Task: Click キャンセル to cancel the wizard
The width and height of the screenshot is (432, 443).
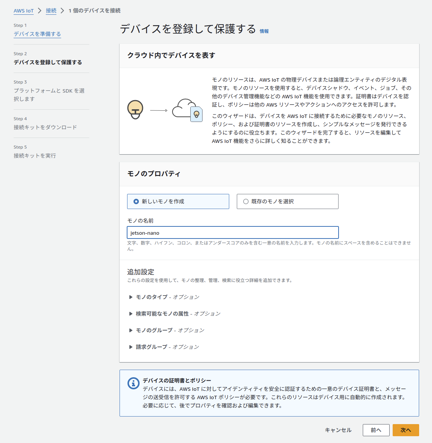Action: click(x=338, y=430)
